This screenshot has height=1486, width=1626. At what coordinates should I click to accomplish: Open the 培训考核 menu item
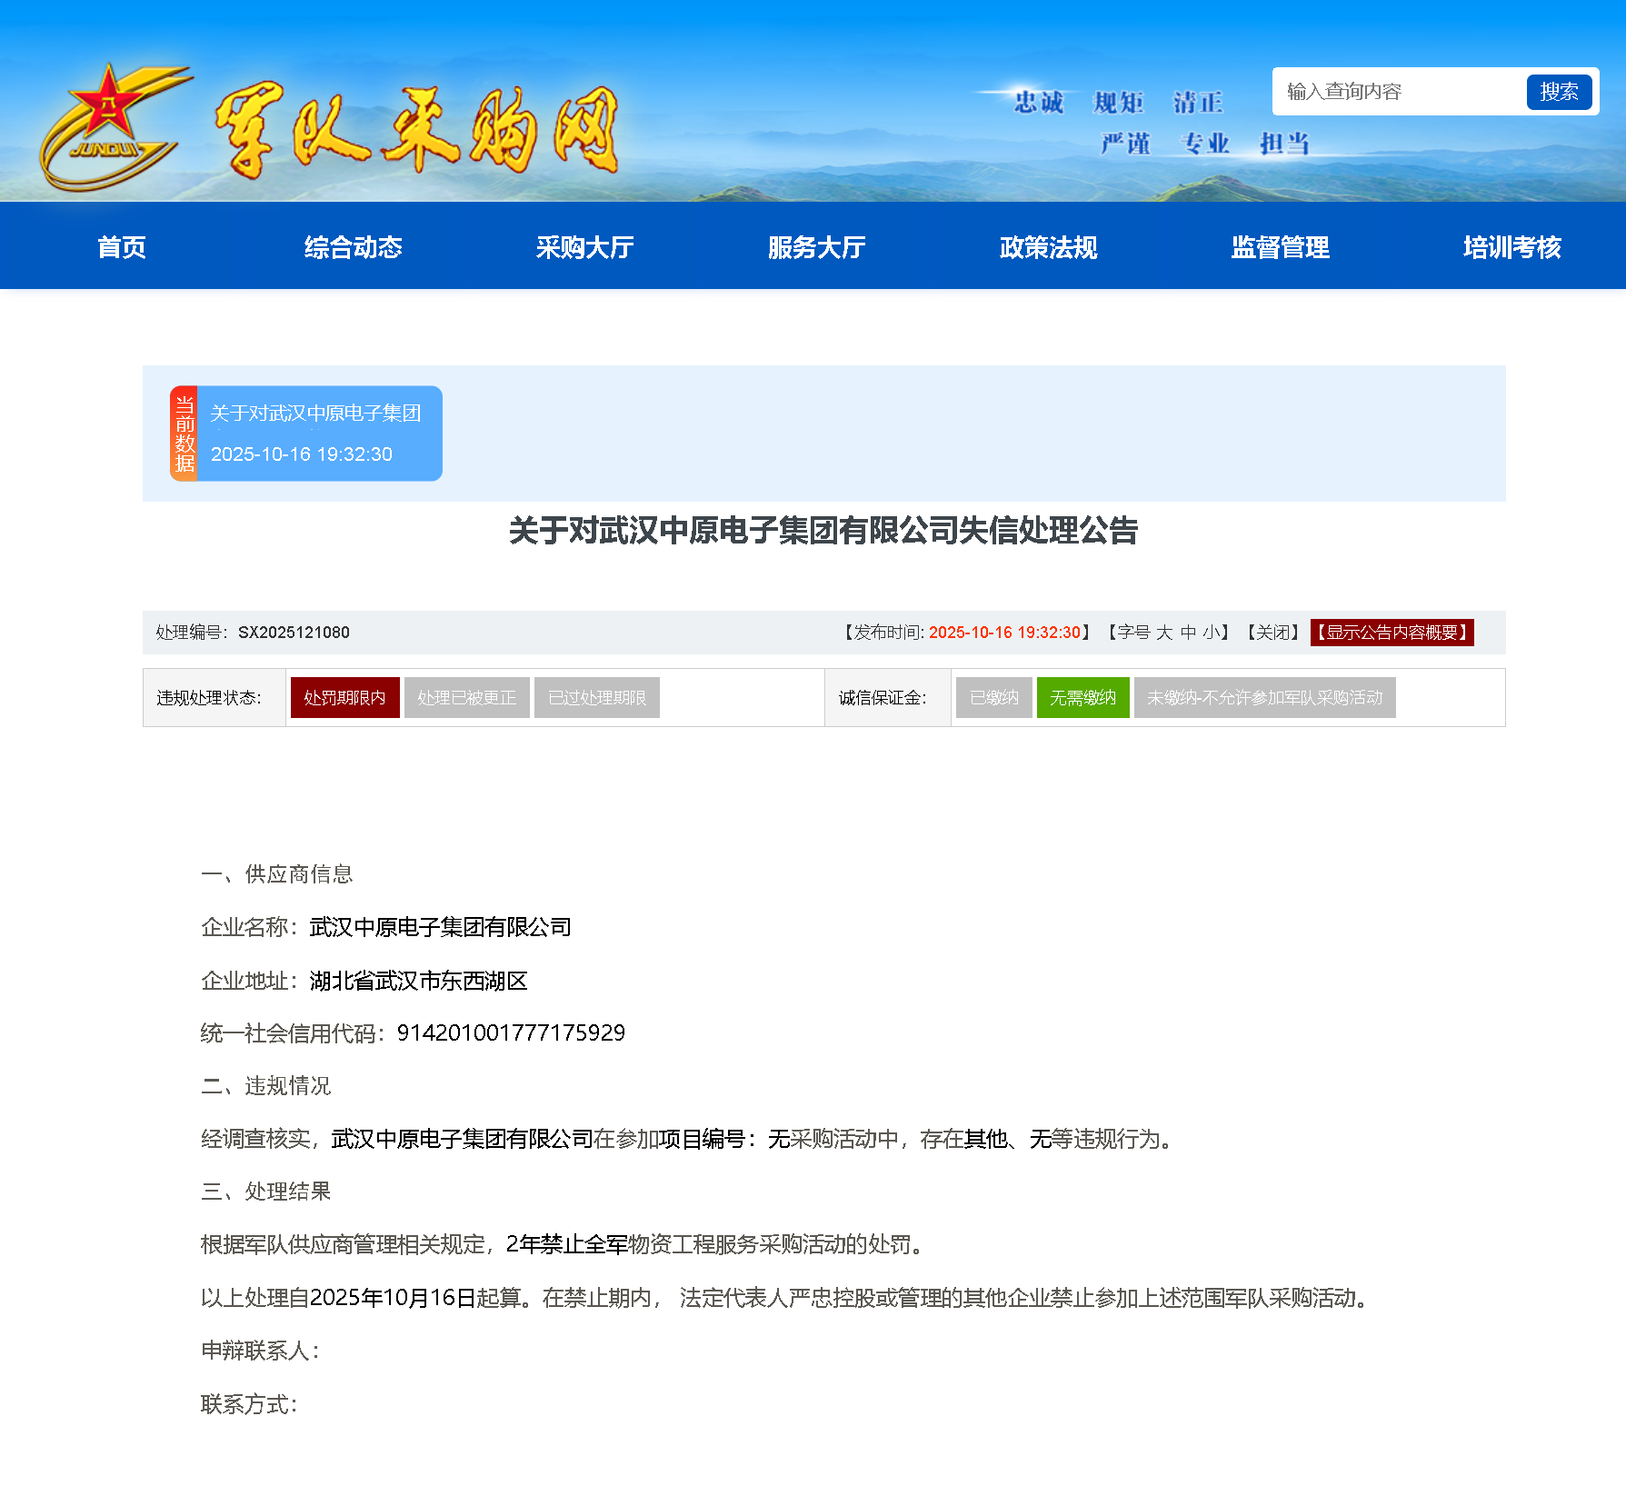(1511, 247)
